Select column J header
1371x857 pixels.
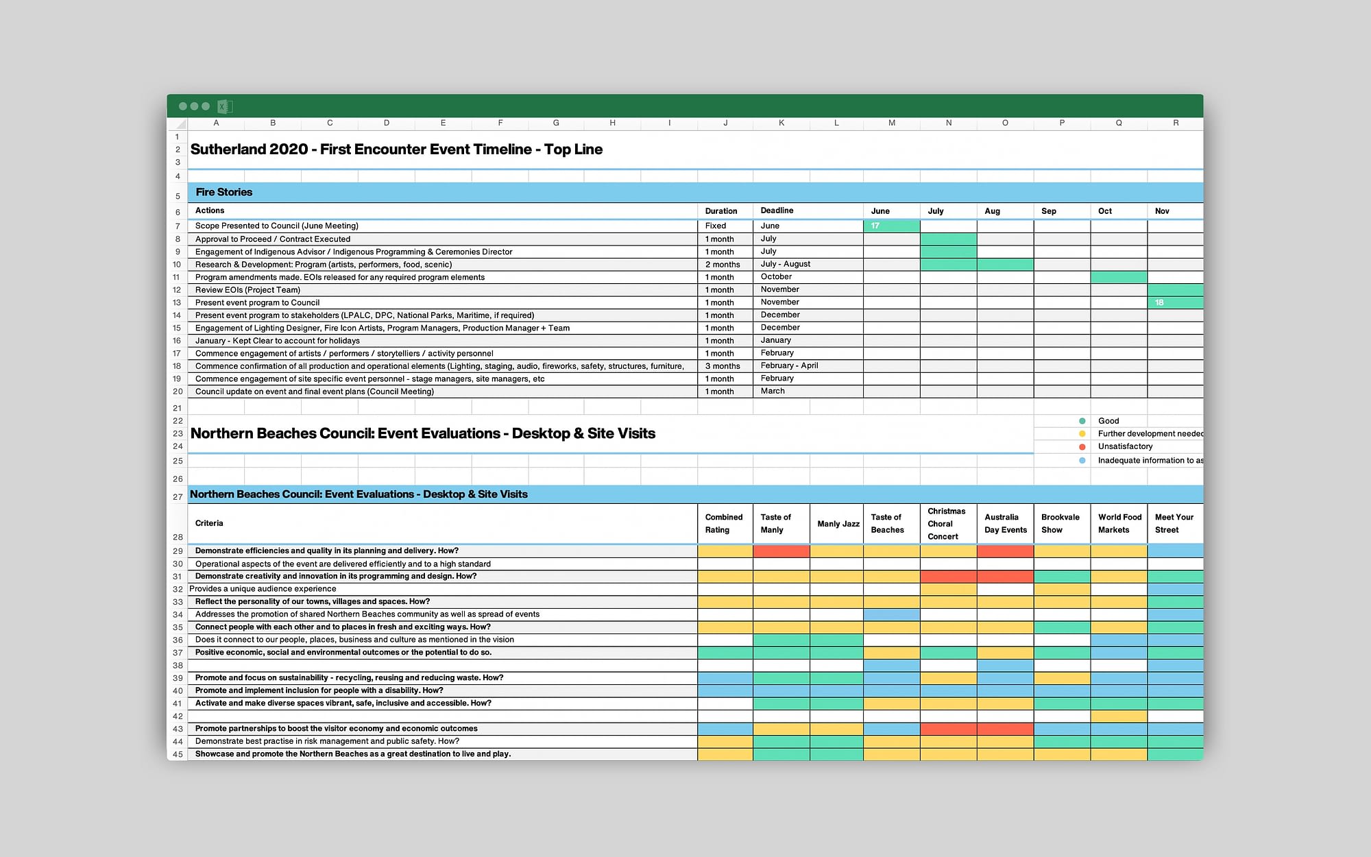pyautogui.click(x=725, y=123)
